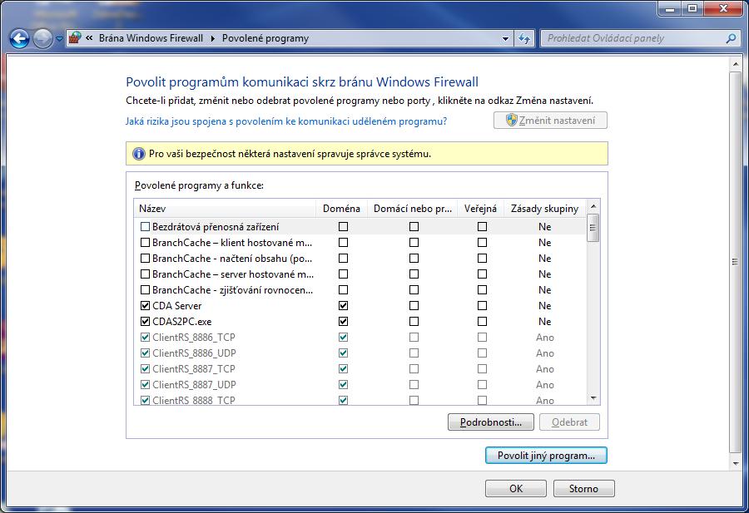Uncheck CDAS2PC.exe name checkbox
The image size is (749, 513).
tap(145, 321)
